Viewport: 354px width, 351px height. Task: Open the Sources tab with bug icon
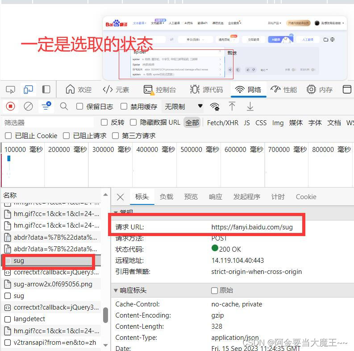coord(206,90)
